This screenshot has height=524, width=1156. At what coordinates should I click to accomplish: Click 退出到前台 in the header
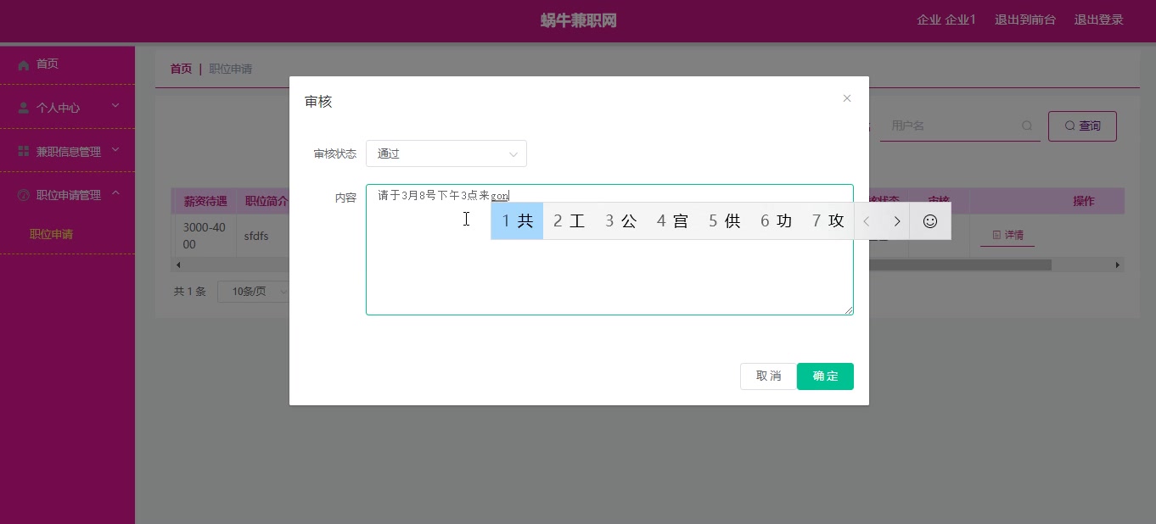[1025, 20]
